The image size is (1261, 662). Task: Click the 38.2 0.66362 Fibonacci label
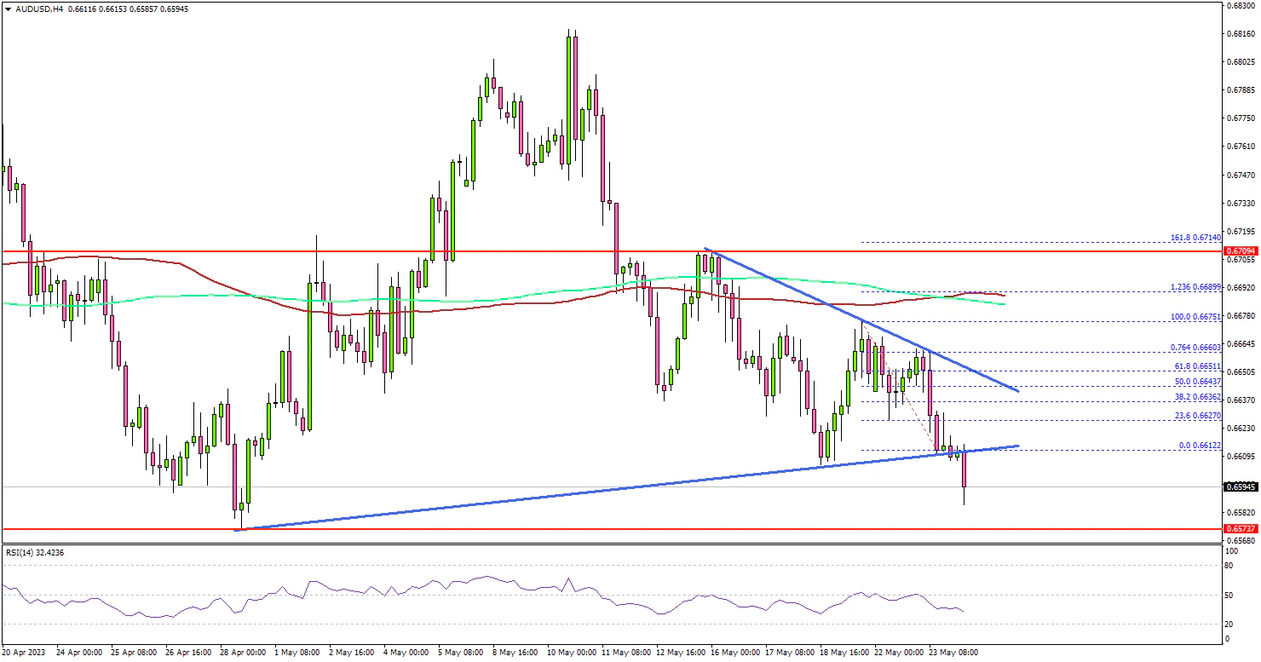pyautogui.click(x=1198, y=396)
